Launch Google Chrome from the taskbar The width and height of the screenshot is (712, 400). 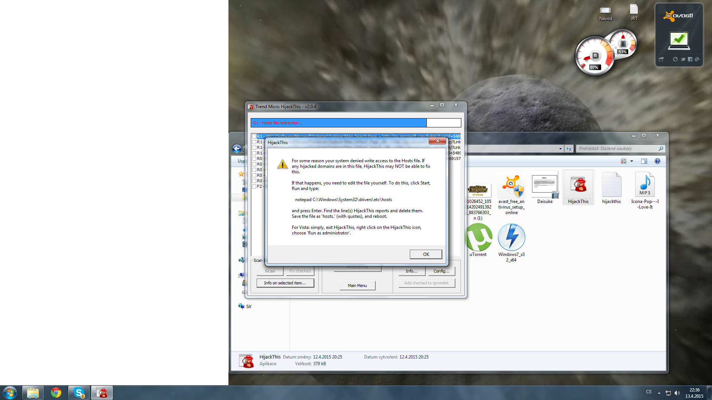point(56,393)
